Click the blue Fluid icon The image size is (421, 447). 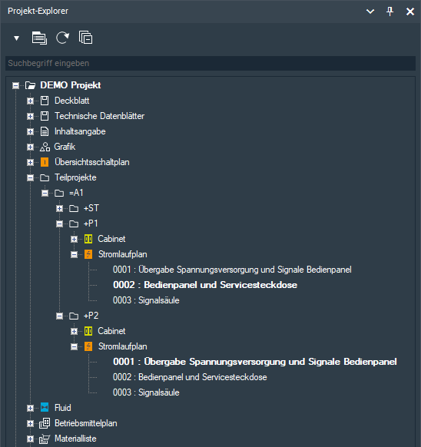coord(45,407)
